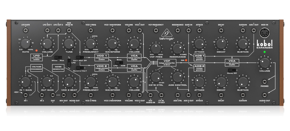Viewport: 290px width, 131px height.
Task: Click the ADS 1 envelope generator label
Action: pyautogui.click(x=199, y=57)
